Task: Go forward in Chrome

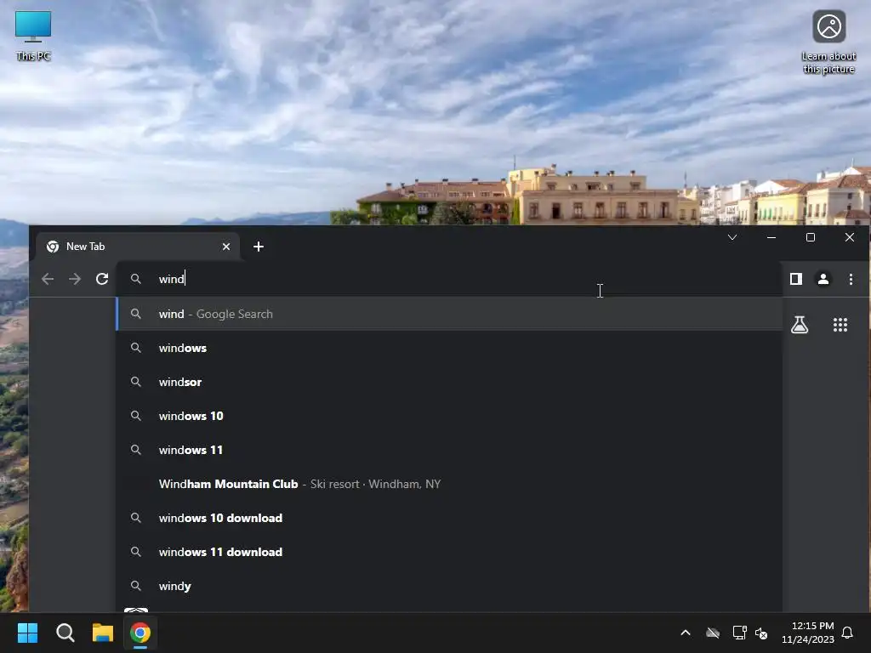Action: (x=75, y=279)
